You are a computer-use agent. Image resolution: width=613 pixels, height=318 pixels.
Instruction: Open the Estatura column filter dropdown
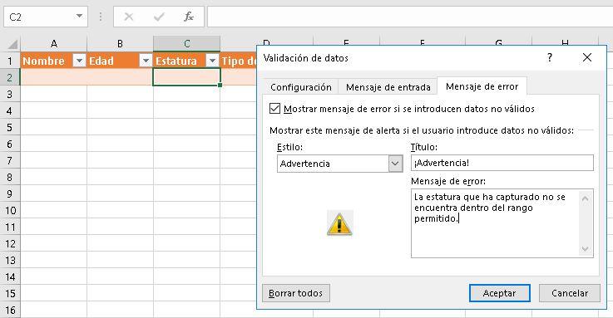click(x=212, y=61)
